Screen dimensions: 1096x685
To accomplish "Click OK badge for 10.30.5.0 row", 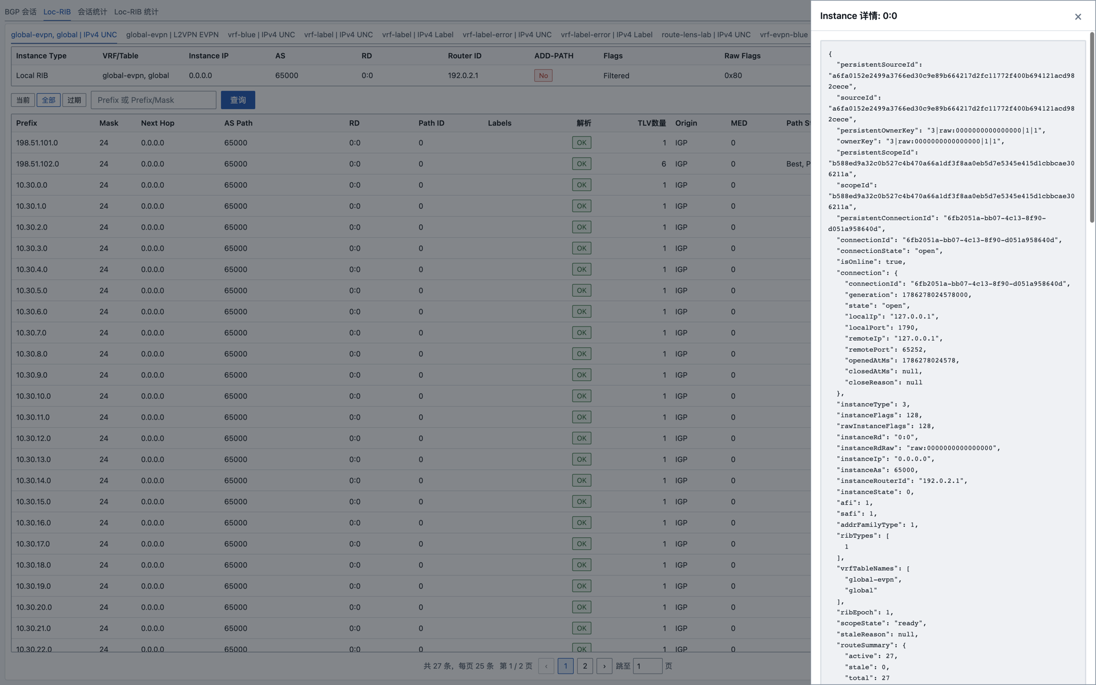I will (582, 291).
